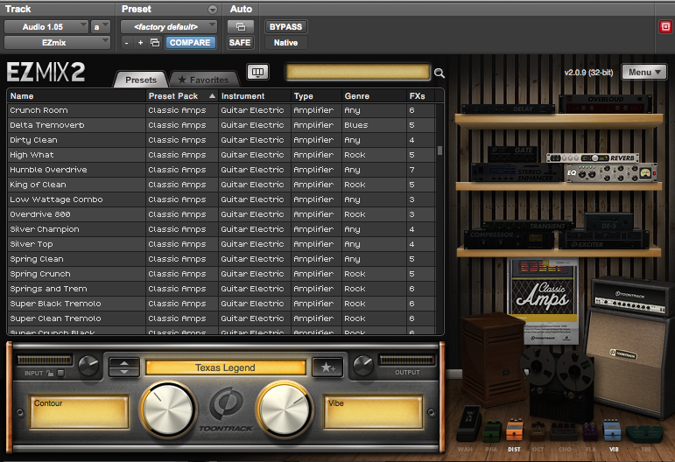Switch to the Presets tab
Image resolution: width=675 pixels, height=462 pixels.
tap(141, 80)
